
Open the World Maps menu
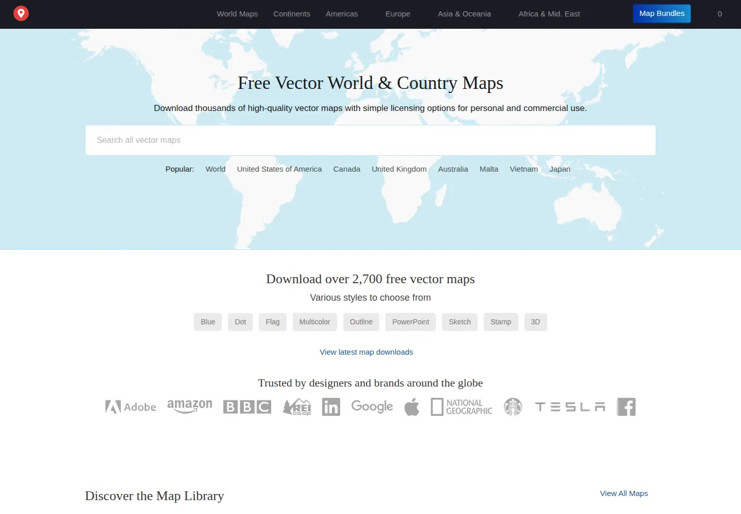point(237,14)
